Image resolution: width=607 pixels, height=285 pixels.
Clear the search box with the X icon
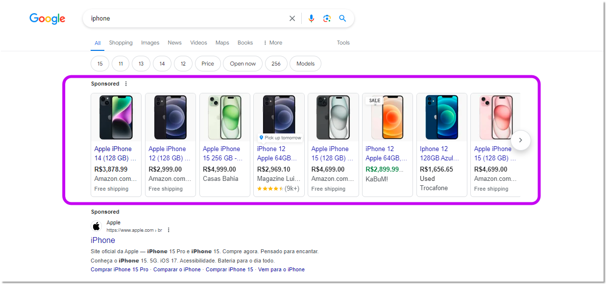pos(292,19)
